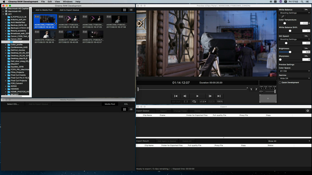Open Notification Center in the menu bar
The image size is (312, 175).
(x=308, y=2)
